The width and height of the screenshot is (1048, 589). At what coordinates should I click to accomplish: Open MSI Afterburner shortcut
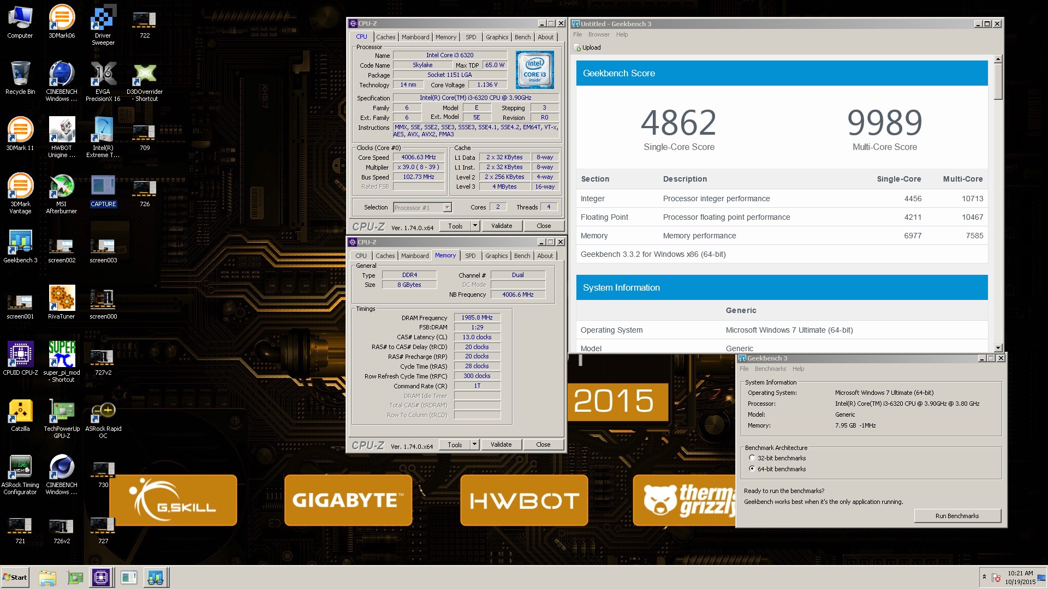62,194
